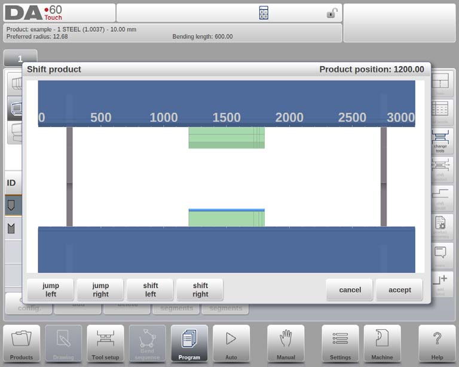Choose the bottom 3D view icon

pos(14,132)
